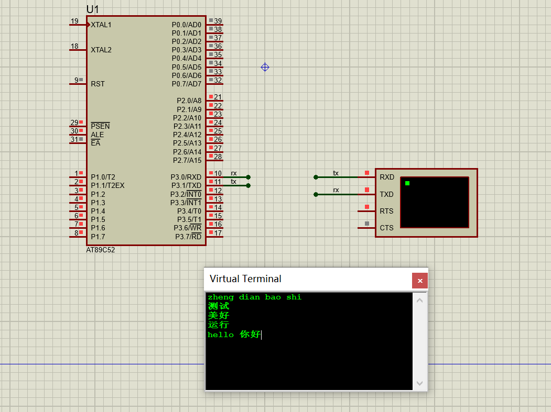The width and height of the screenshot is (551, 412).
Task: Click the P3.4/T0 pin label
Action: (x=189, y=211)
